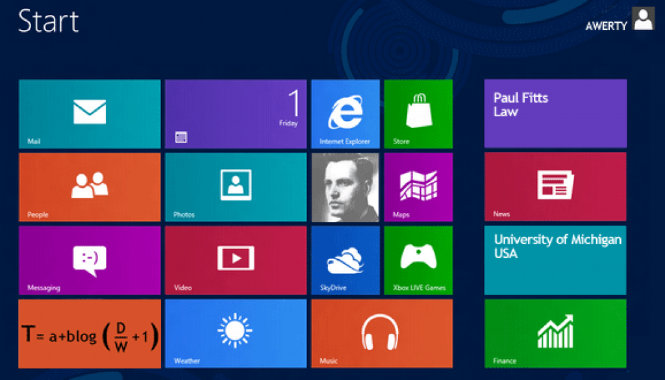Open the Video tile

236,260
